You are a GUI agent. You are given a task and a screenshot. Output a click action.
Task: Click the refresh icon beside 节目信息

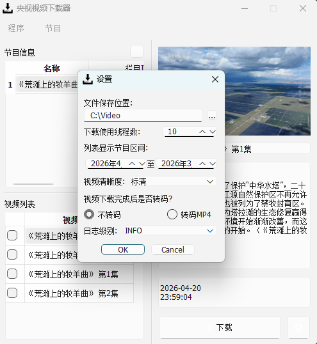(x=136, y=52)
